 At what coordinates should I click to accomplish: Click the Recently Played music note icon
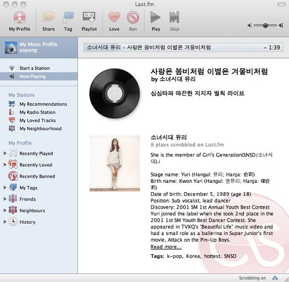(13, 153)
